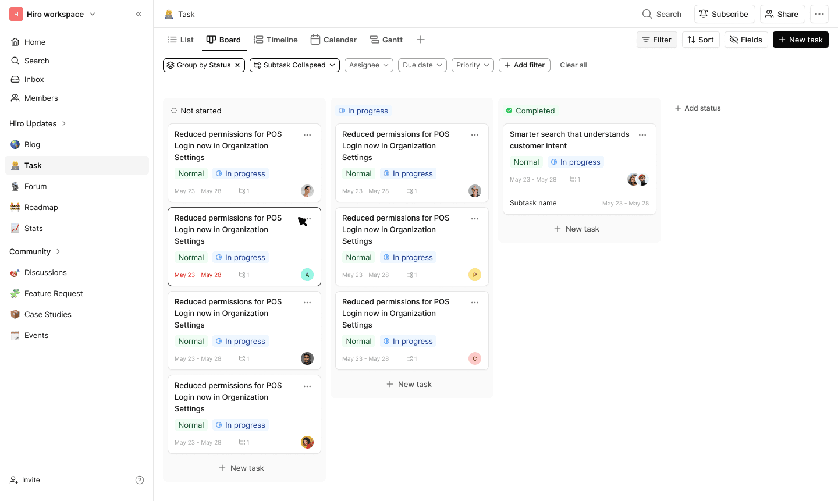This screenshot has width=838, height=501.
Task: Add a new view with plus icon
Action: 421,40
